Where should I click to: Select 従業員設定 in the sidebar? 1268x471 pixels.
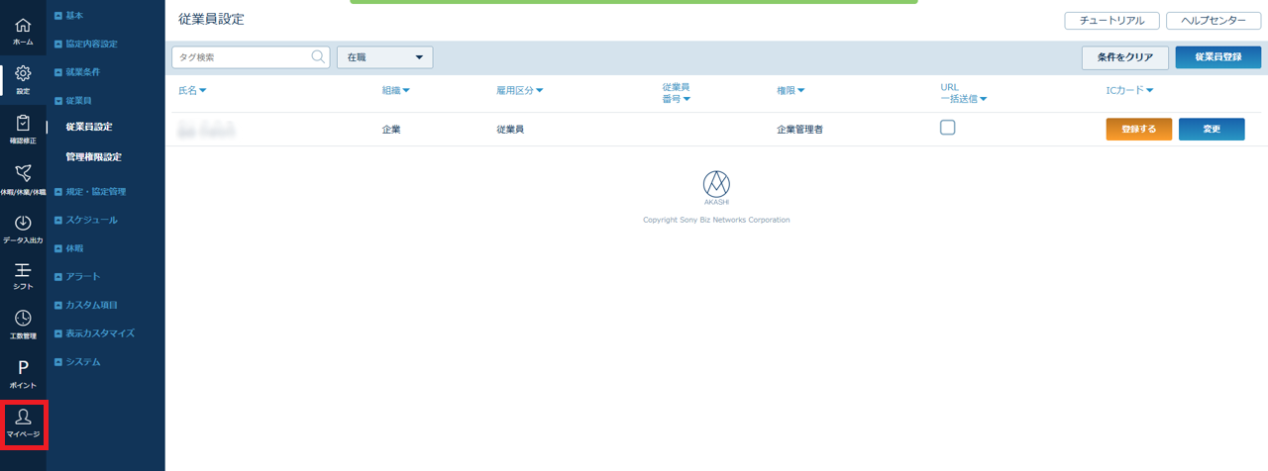click(x=89, y=127)
